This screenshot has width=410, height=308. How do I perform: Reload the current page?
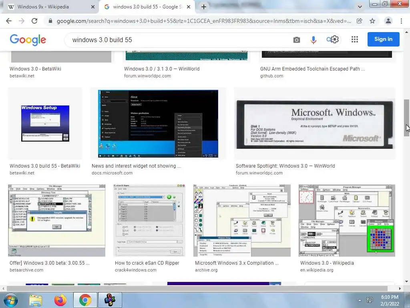point(34,21)
